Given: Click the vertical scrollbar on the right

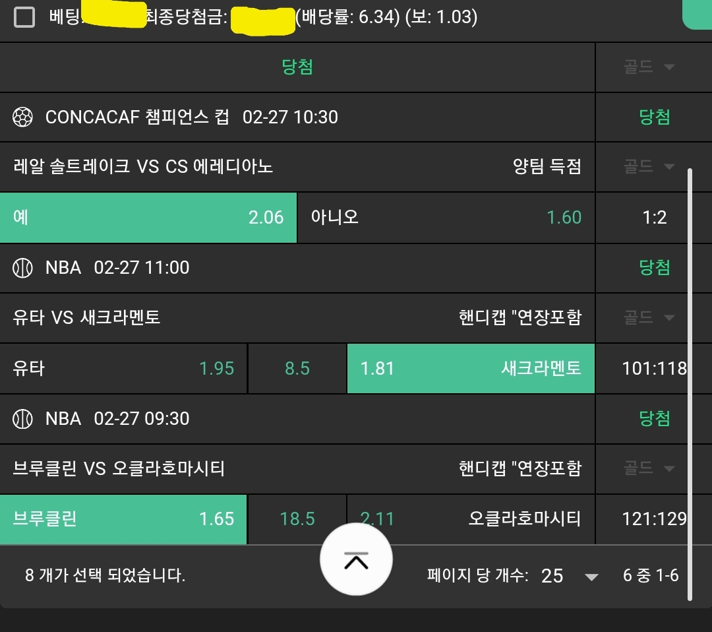Looking at the screenshot, I should tap(690, 383).
